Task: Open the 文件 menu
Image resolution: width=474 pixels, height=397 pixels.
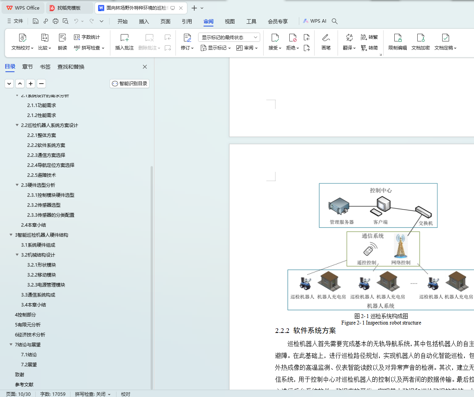Action: 15,21
